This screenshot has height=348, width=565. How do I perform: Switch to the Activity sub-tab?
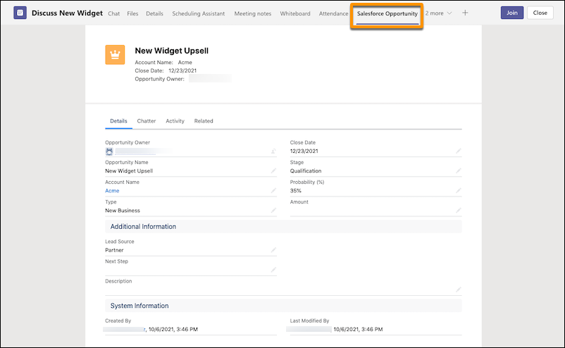coord(175,121)
